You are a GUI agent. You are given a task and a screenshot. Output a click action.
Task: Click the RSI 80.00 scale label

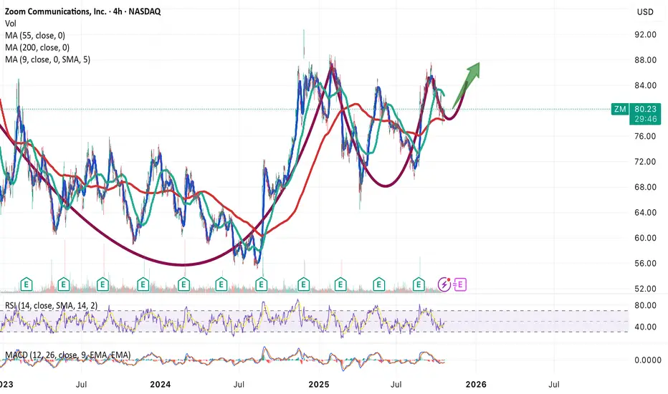[x=645, y=305]
